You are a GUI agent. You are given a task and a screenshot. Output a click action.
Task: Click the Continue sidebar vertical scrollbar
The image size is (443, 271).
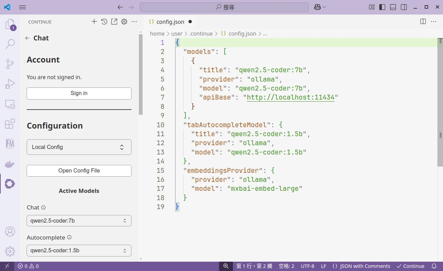141,74
